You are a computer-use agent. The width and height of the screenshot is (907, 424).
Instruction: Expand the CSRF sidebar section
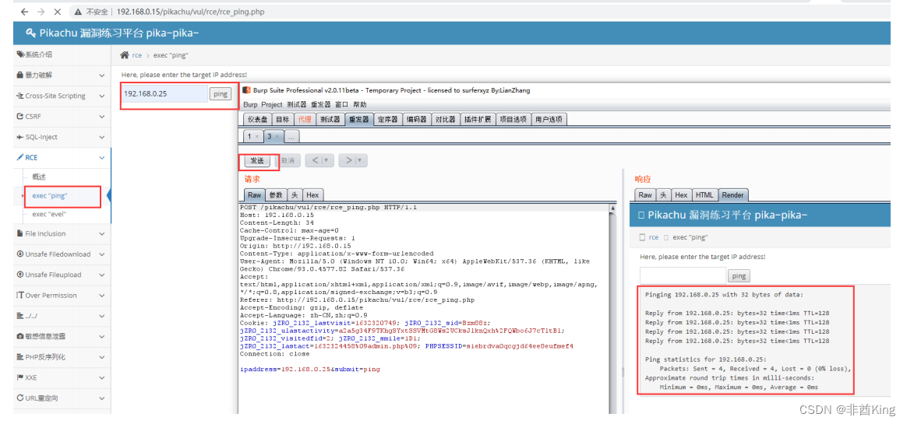[62, 116]
